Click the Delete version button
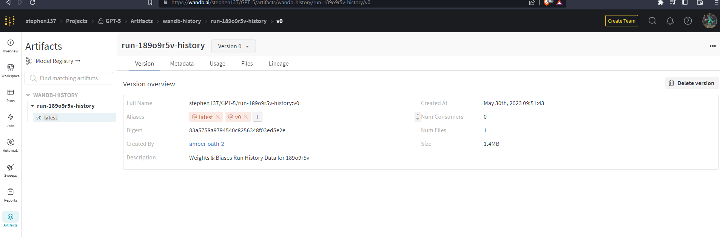 click(692, 83)
